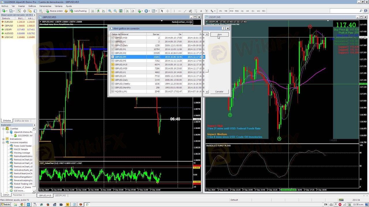Toggle Terminal window toolbar icon
369x207 pixels.
[x=35, y=11]
